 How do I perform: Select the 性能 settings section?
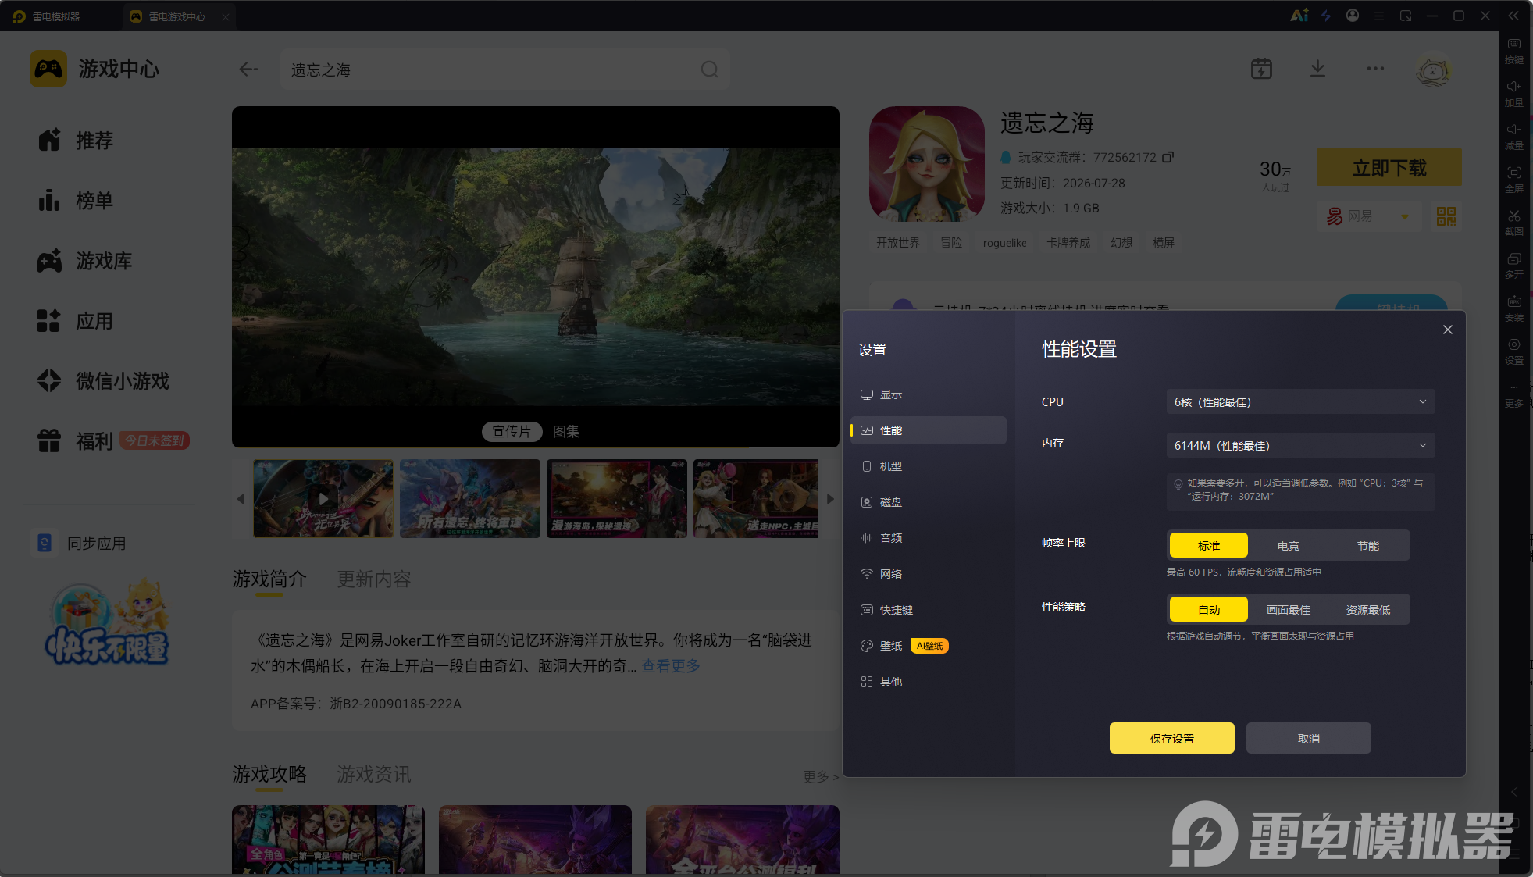928,430
